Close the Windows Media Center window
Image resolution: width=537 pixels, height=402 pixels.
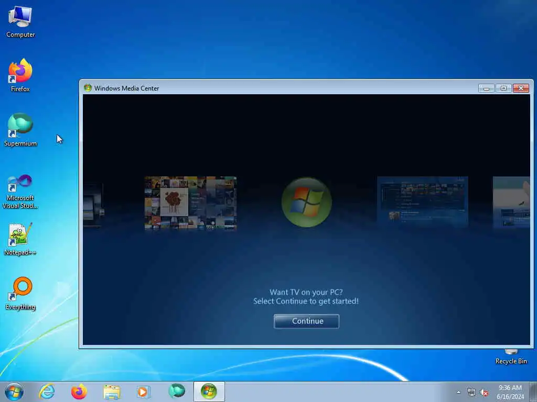[521, 88]
